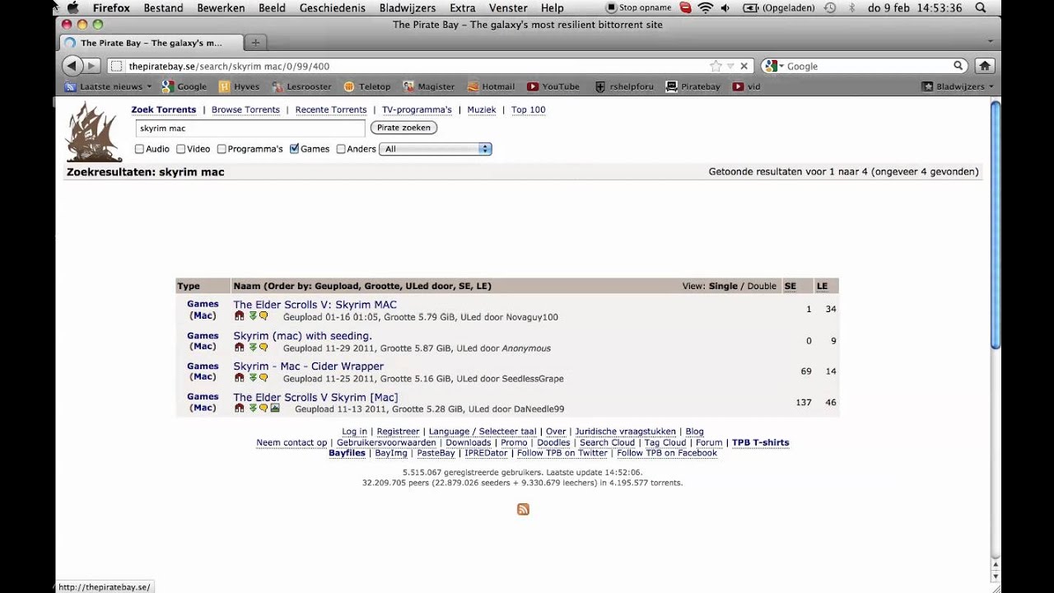Open Spotlight search in the menu bar
The height and width of the screenshot is (593, 1054).
(980, 7)
